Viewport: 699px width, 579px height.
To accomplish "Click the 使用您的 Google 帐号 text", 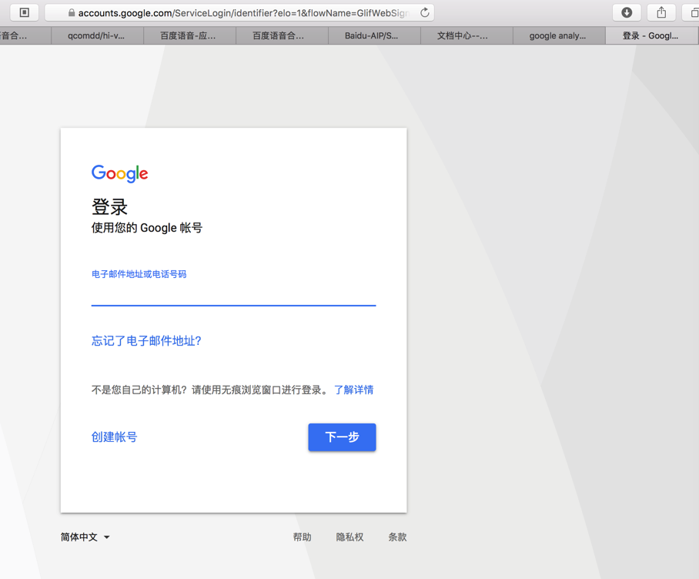I will click(x=147, y=228).
